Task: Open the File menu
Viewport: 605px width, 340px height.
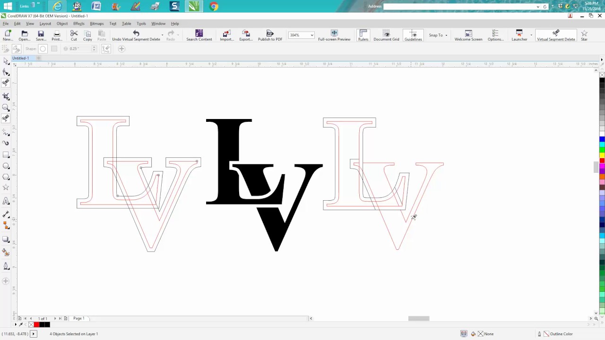Action: click(x=6, y=24)
